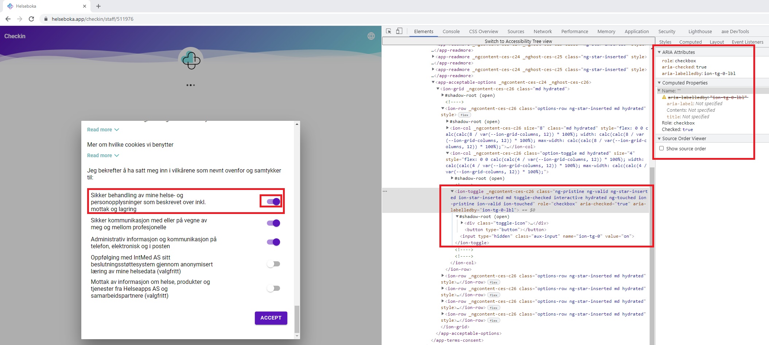Toggle Administrativ informasjon consent switch
This screenshot has width=769, height=345.
coord(273,242)
